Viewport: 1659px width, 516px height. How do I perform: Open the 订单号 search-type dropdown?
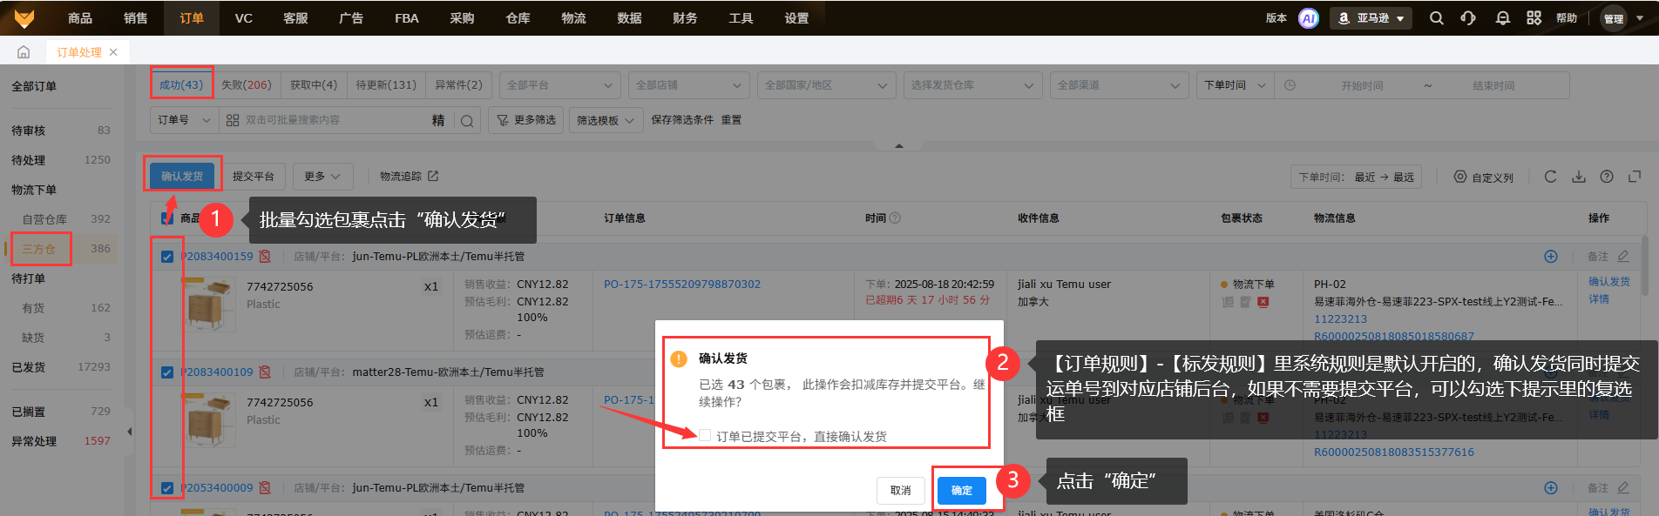pyautogui.click(x=184, y=120)
